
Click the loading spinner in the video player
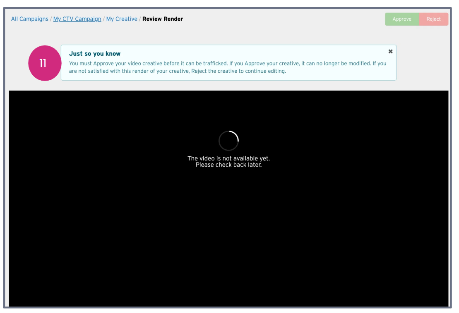click(x=228, y=141)
